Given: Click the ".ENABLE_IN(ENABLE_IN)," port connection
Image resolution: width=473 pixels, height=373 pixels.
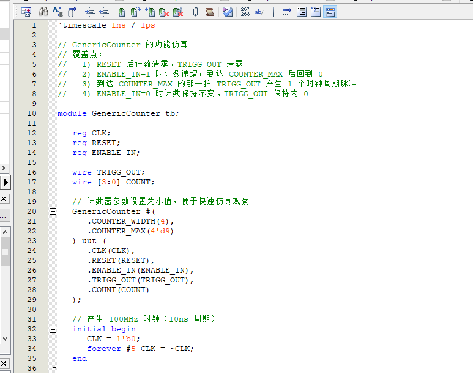Looking at the screenshot, I should tap(140, 270).
